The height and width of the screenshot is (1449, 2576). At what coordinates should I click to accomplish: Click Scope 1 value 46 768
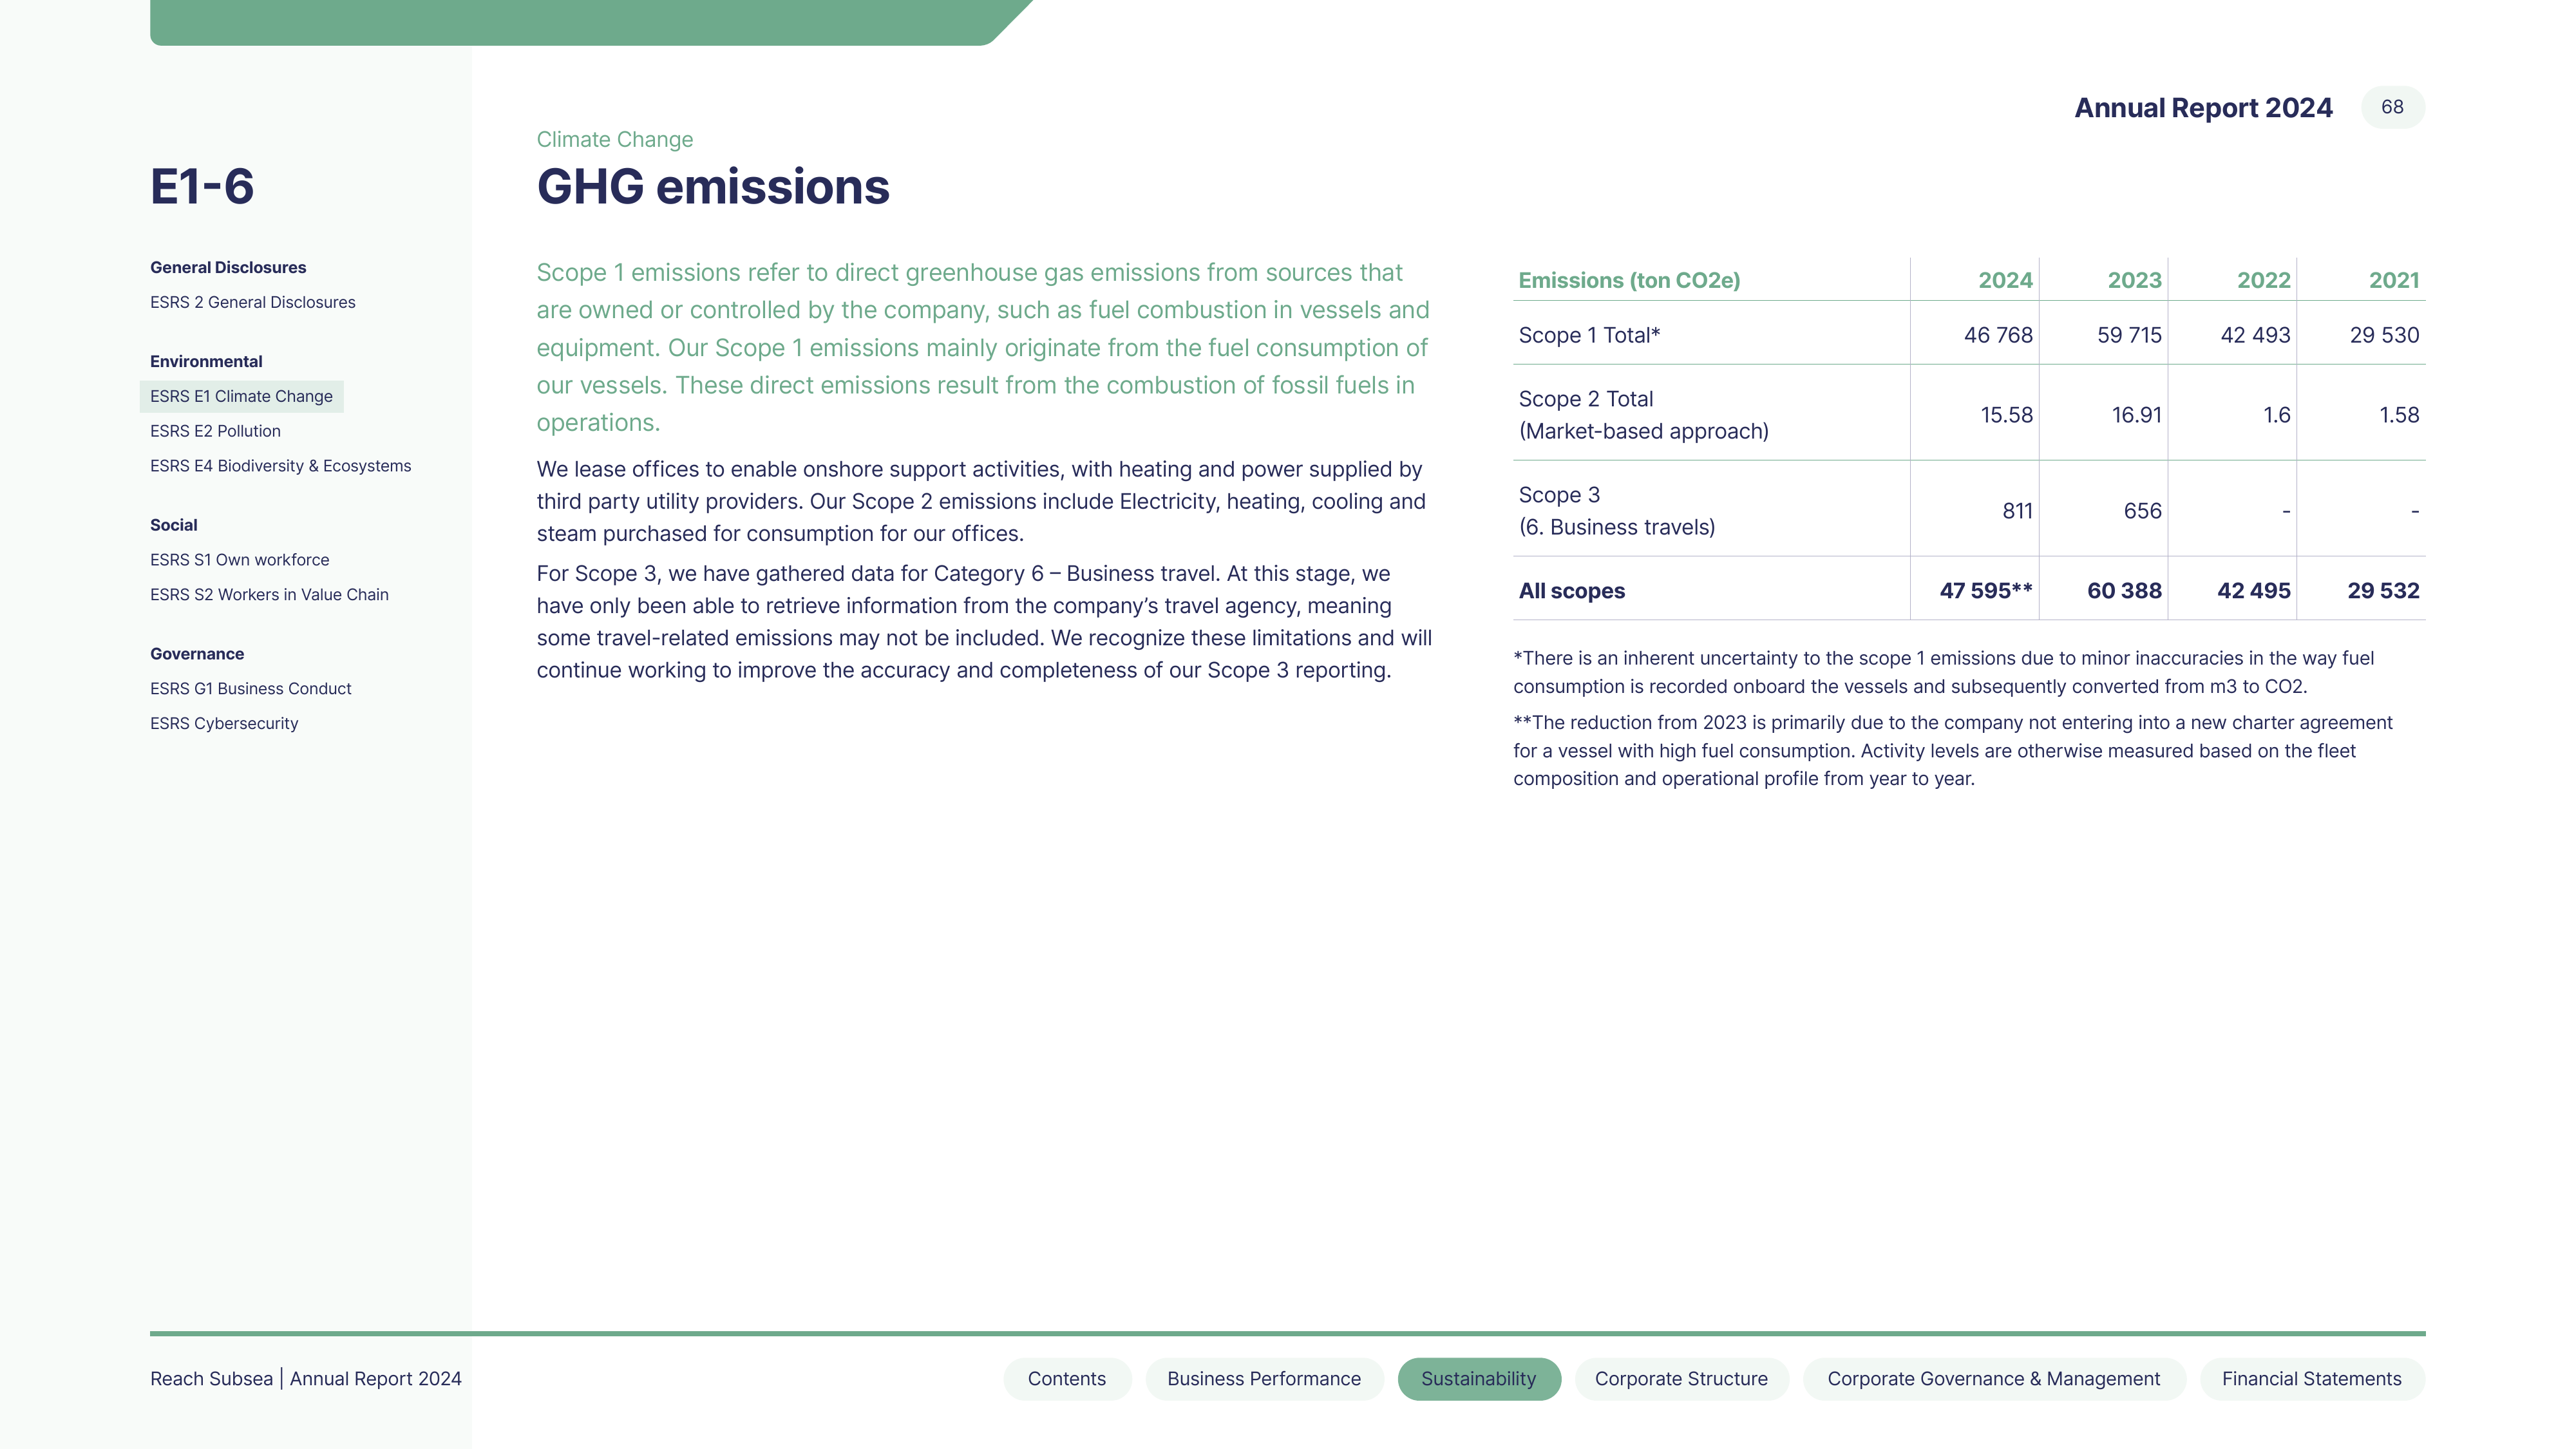pos(1998,336)
